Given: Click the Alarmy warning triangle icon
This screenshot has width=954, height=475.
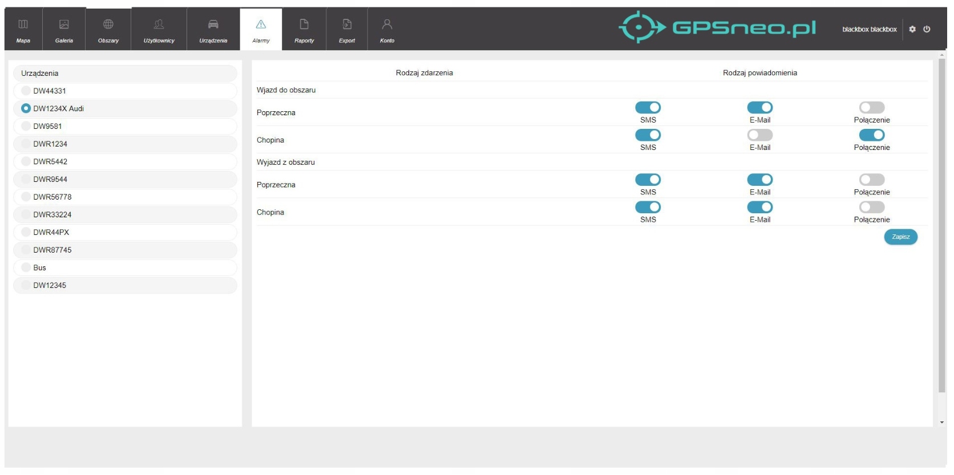Looking at the screenshot, I should (x=261, y=25).
